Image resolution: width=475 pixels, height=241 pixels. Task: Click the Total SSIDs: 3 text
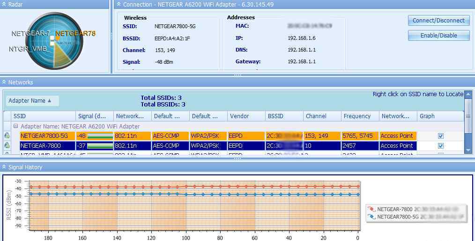(161, 98)
